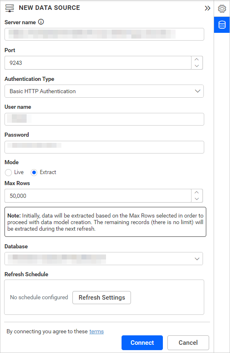Viewport: 230px width, 353px height.
Task: Open the terms link
Action: [97, 331]
